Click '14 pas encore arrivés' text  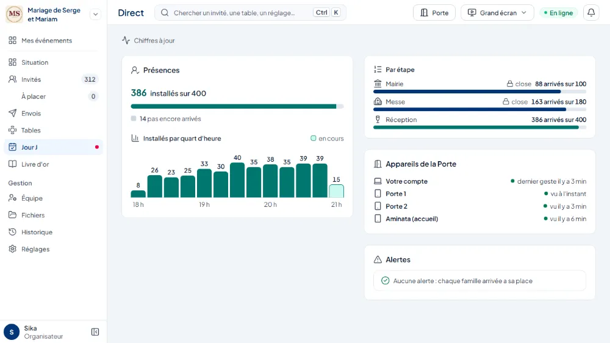pyautogui.click(x=170, y=119)
